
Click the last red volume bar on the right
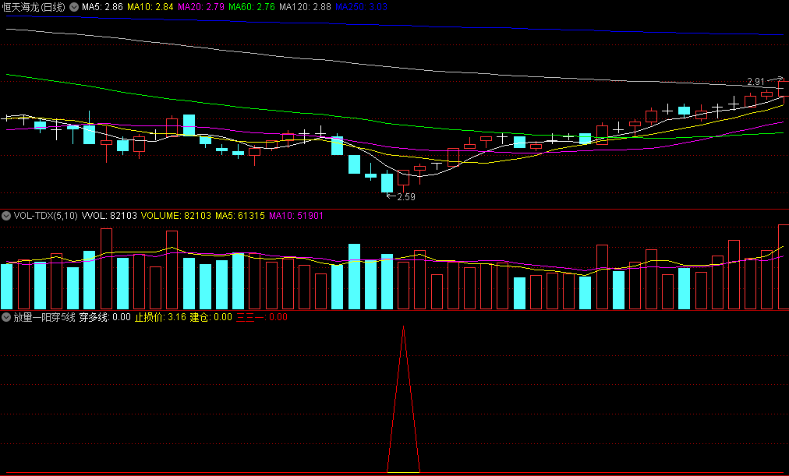pyautogui.click(x=784, y=267)
